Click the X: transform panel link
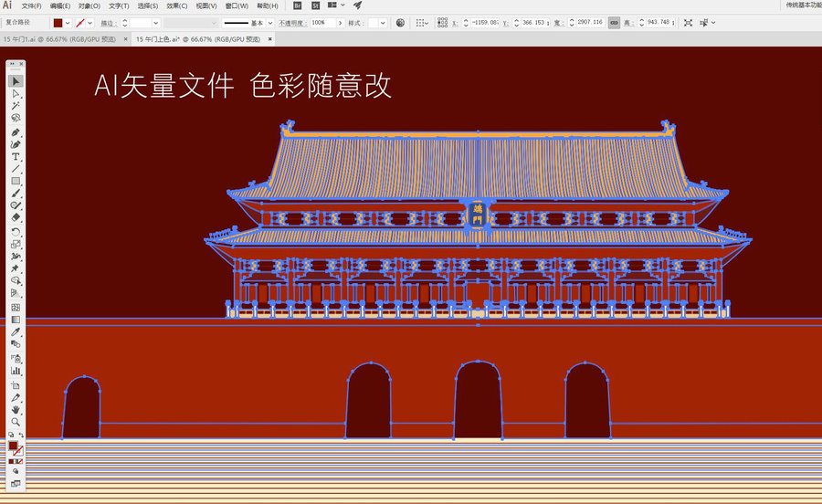 pyautogui.click(x=455, y=23)
